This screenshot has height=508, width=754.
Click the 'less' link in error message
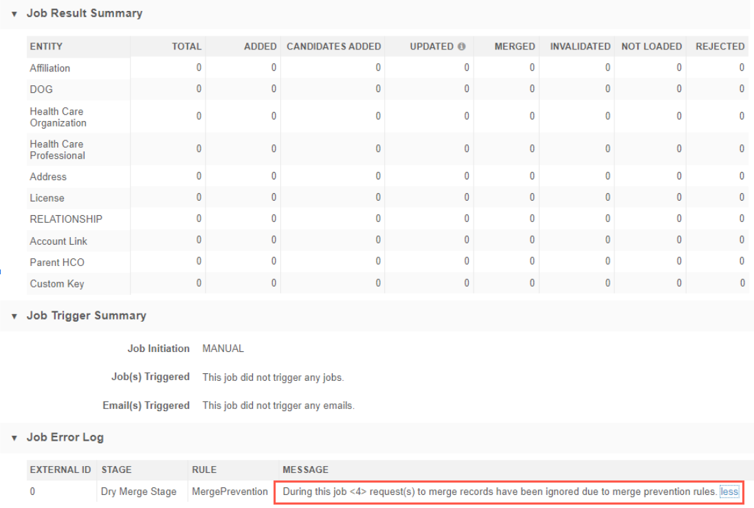(729, 492)
